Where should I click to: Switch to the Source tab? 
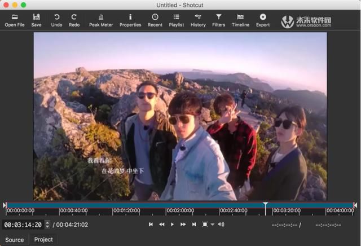15,240
